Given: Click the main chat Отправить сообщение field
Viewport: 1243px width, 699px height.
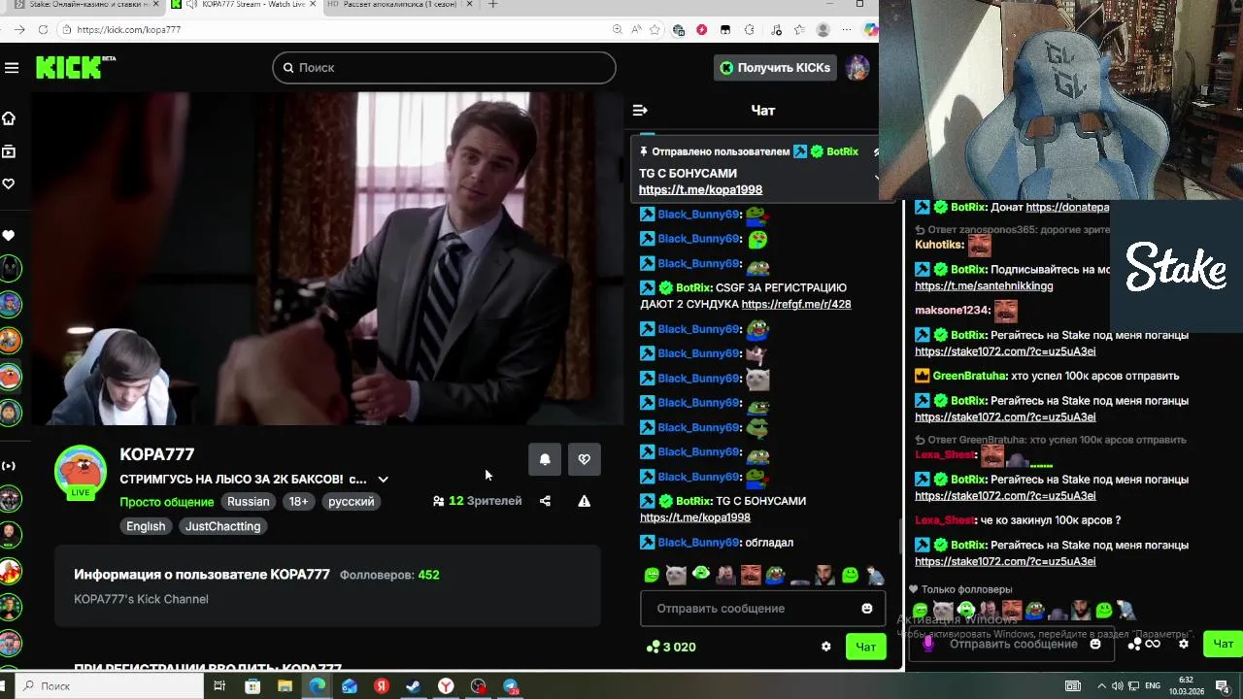Looking at the screenshot, I should tap(762, 609).
